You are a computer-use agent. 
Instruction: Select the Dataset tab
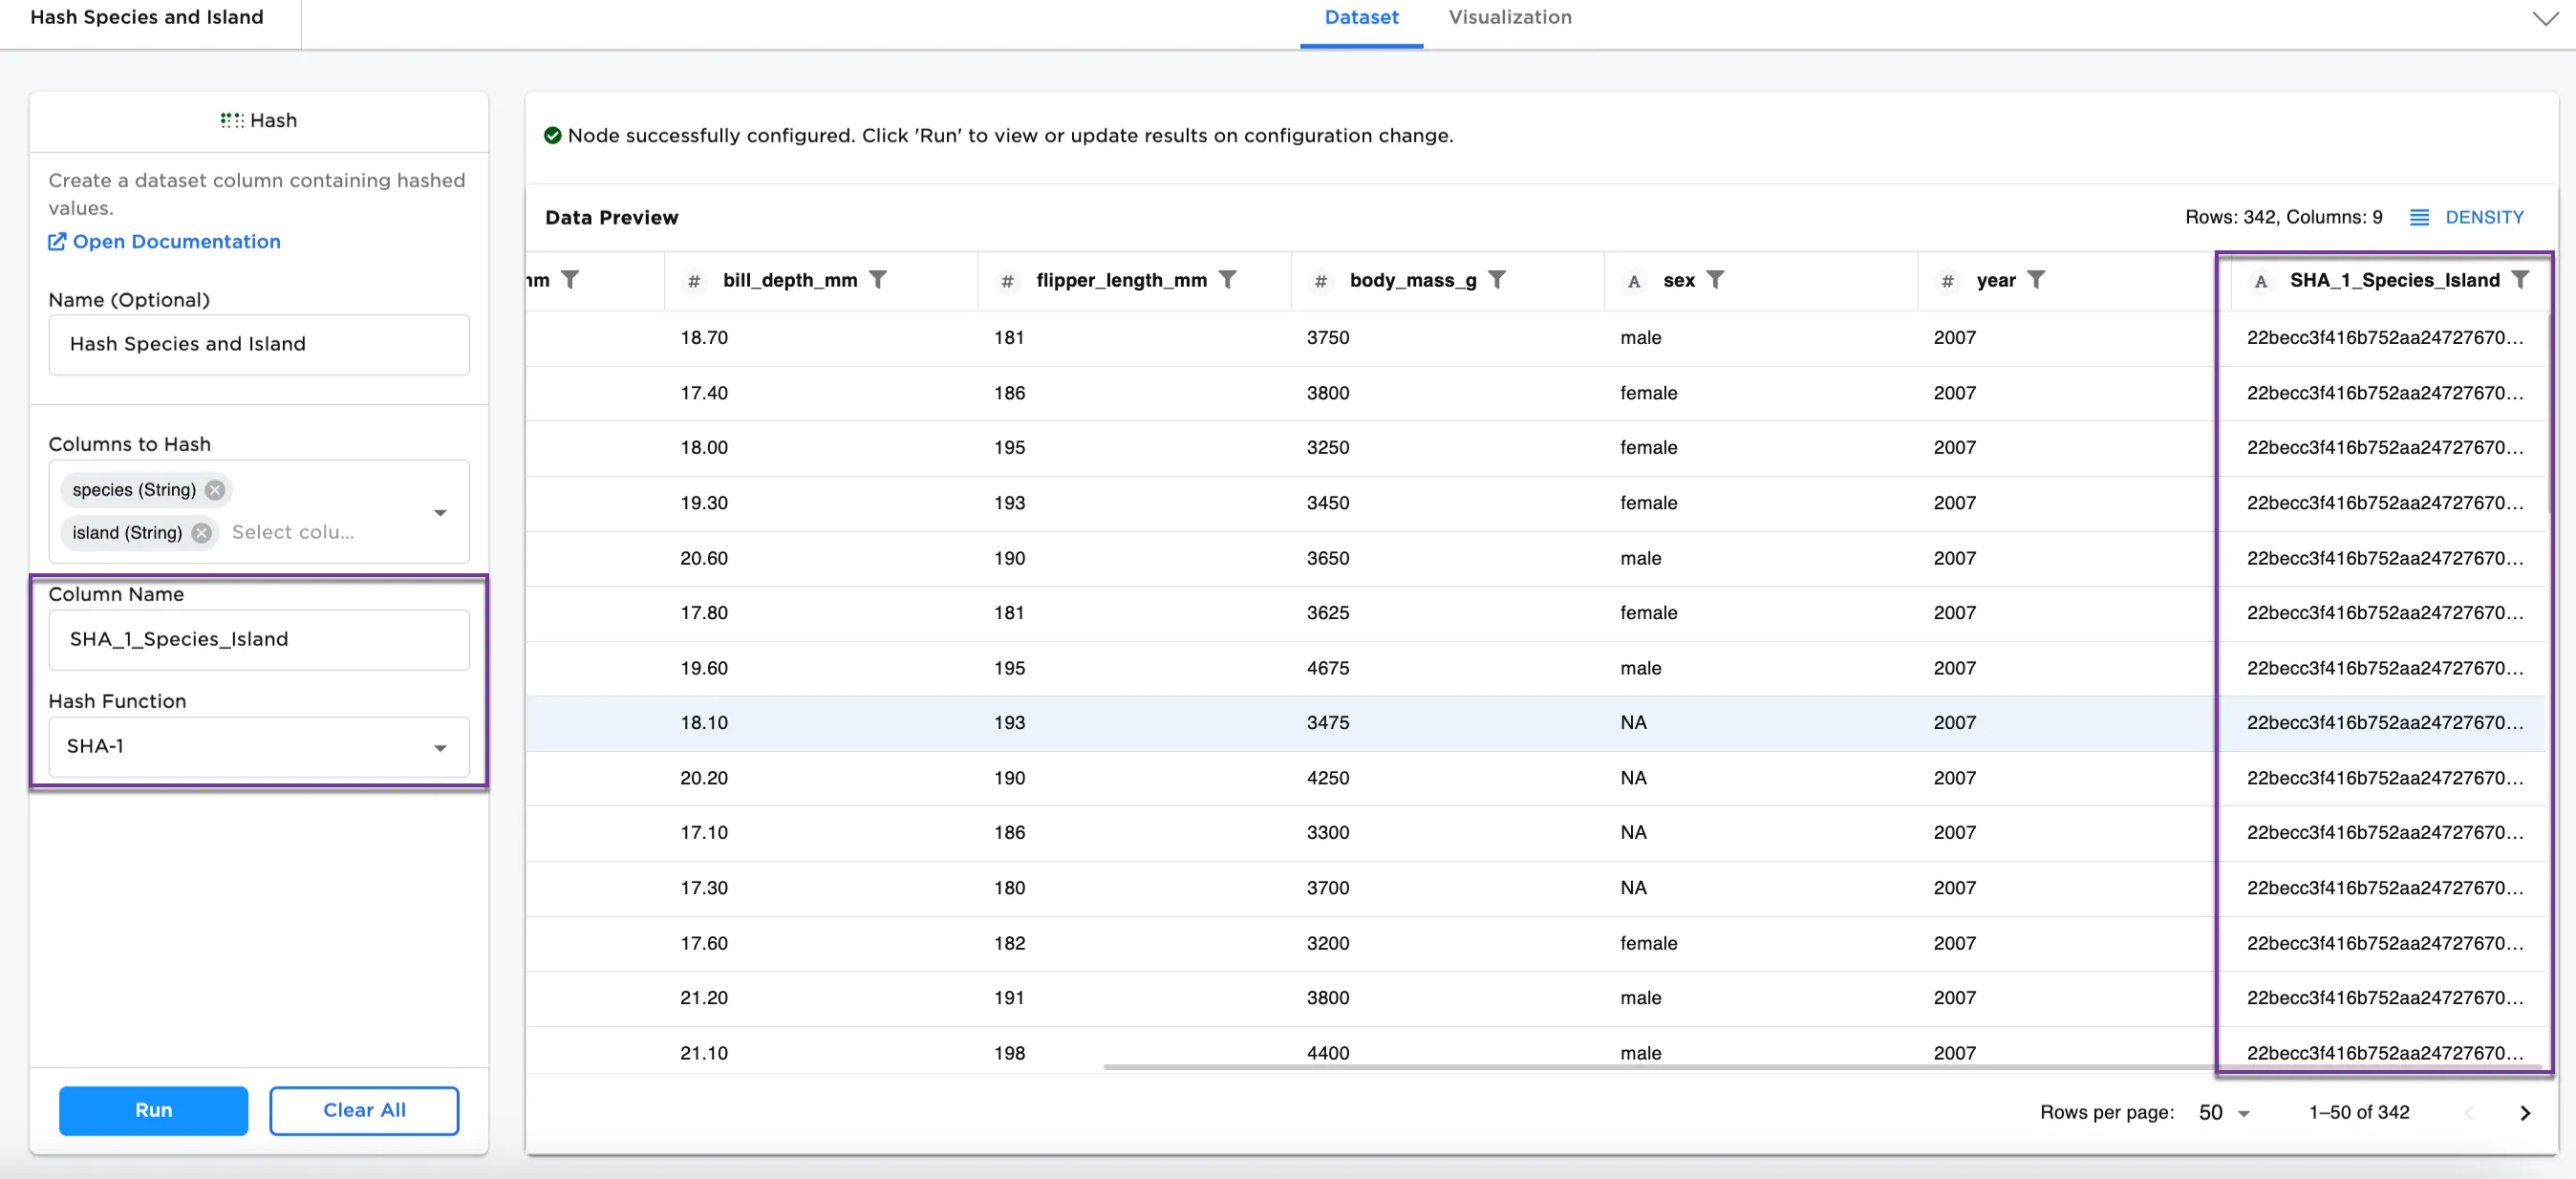pyautogui.click(x=1361, y=17)
